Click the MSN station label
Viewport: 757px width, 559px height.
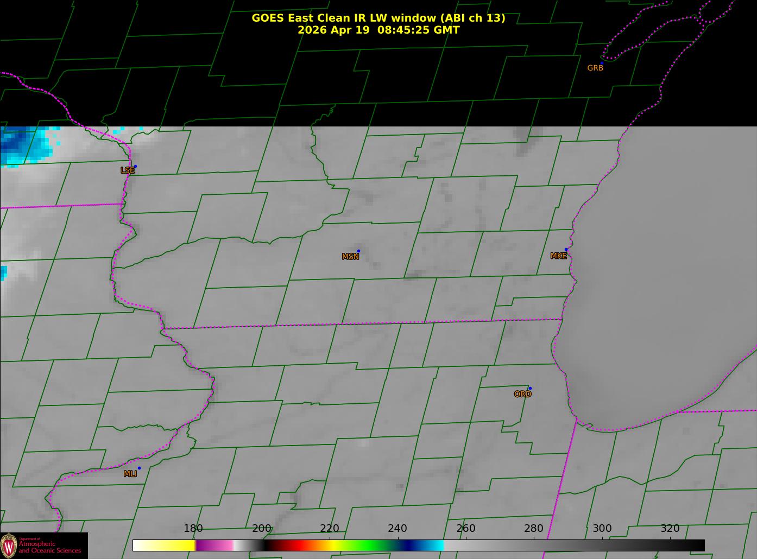point(350,257)
